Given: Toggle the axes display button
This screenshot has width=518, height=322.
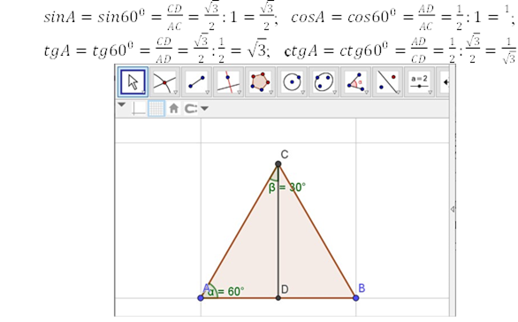Looking at the screenshot, I should (x=139, y=109).
